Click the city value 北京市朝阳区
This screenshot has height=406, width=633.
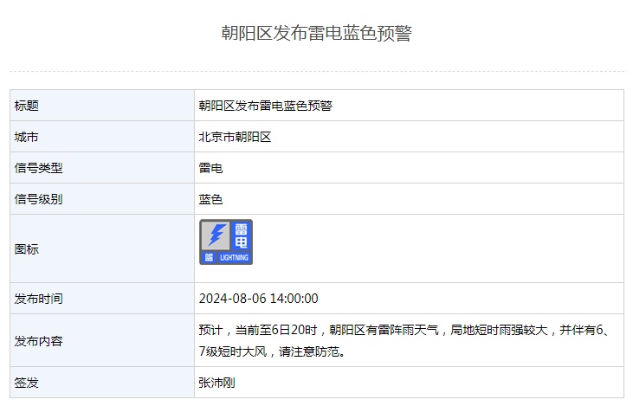coord(236,137)
